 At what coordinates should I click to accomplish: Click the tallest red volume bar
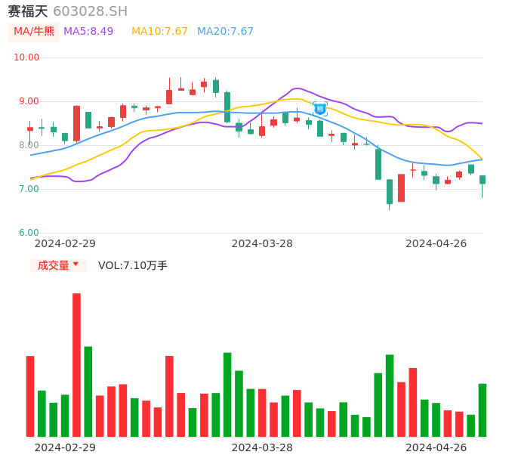pos(76,365)
